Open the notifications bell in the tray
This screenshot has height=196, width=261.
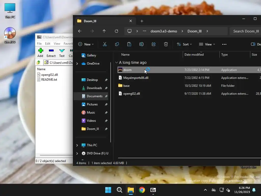click(254, 190)
